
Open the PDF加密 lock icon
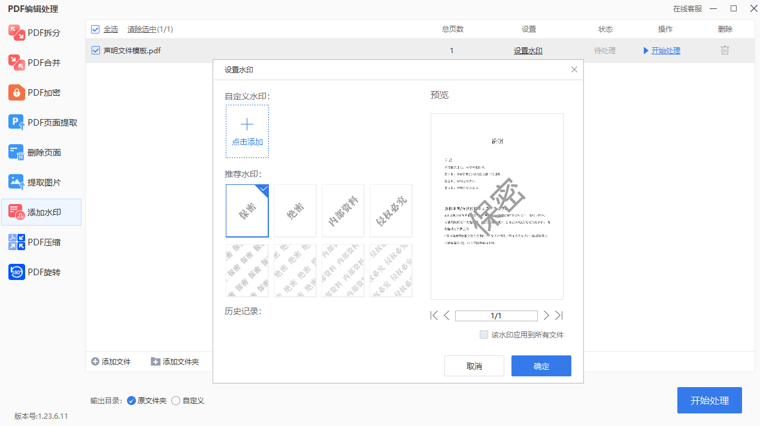(17, 93)
